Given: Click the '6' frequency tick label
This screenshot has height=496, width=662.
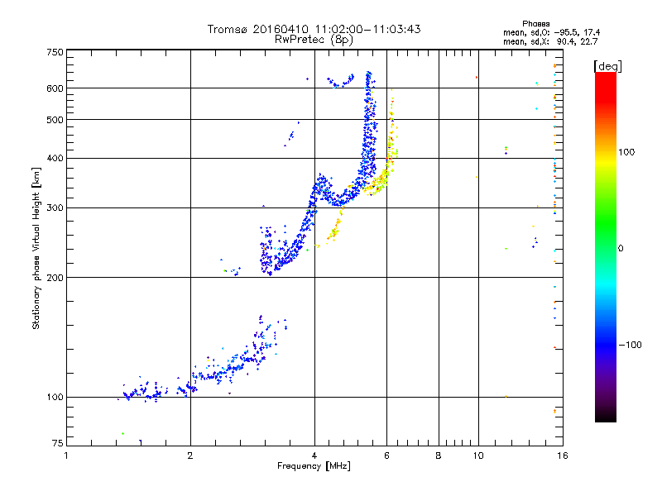Looking at the screenshot, I should click(386, 455).
